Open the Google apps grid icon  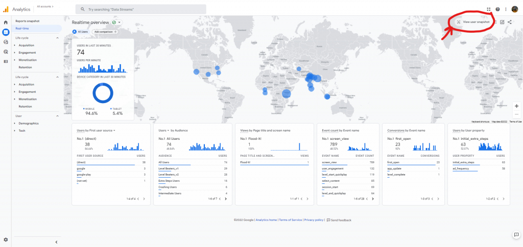tap(489, 9)
